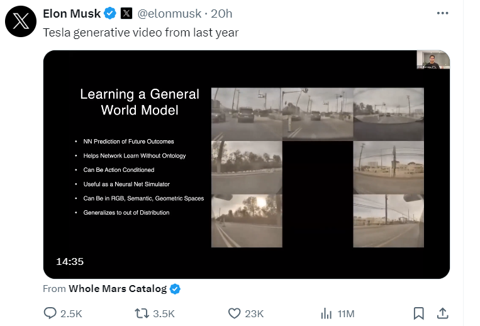Like the post with heart icon
The image size is (480, 326).
[x=234, y=313]
